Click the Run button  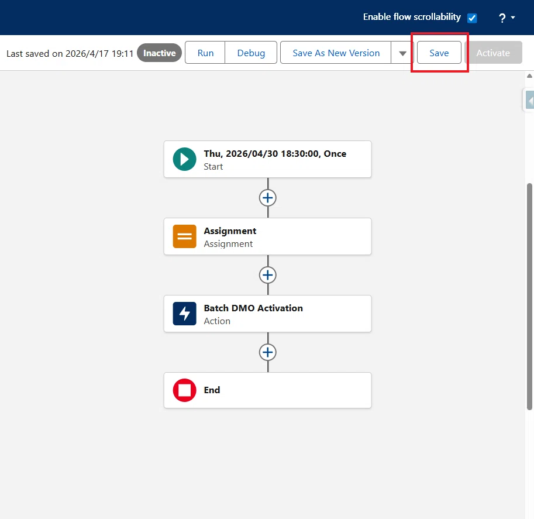point(205,53)
